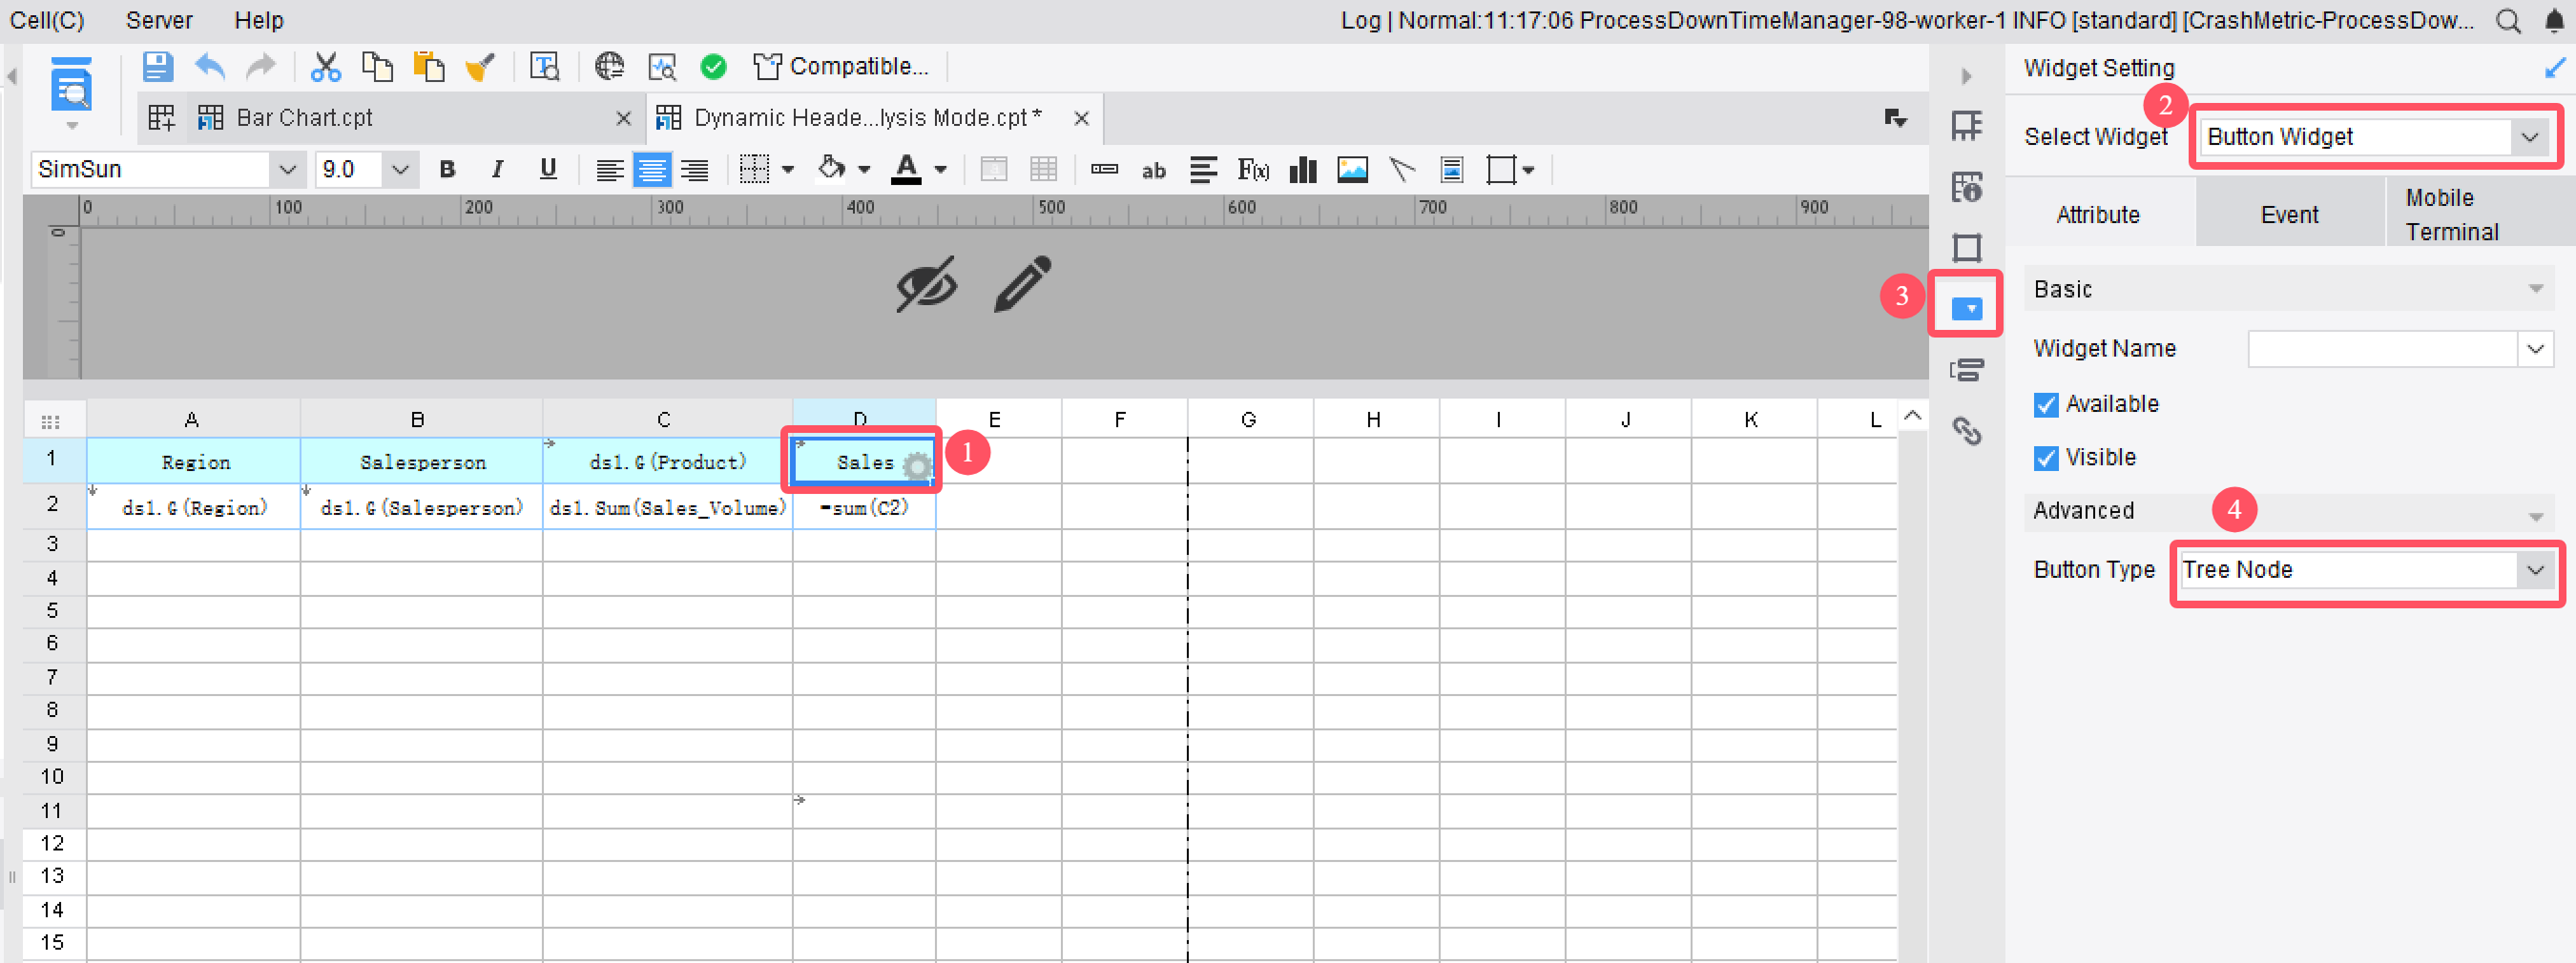Open the Server menu
2576x963 pixels.
159,21
